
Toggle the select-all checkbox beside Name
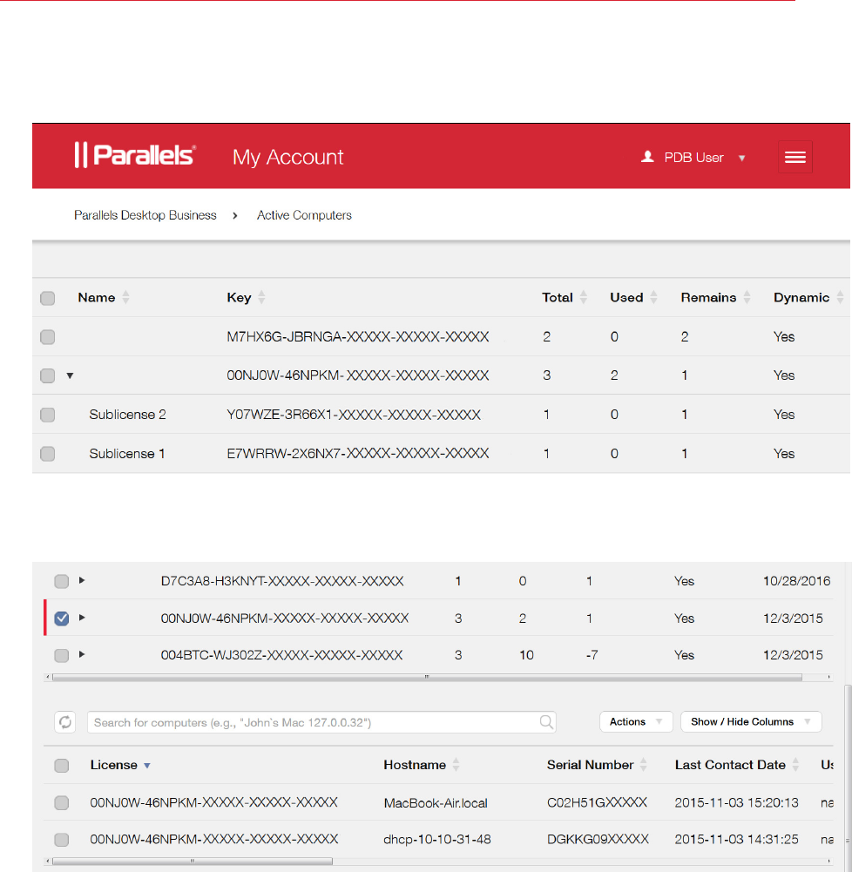click(48, 298)
